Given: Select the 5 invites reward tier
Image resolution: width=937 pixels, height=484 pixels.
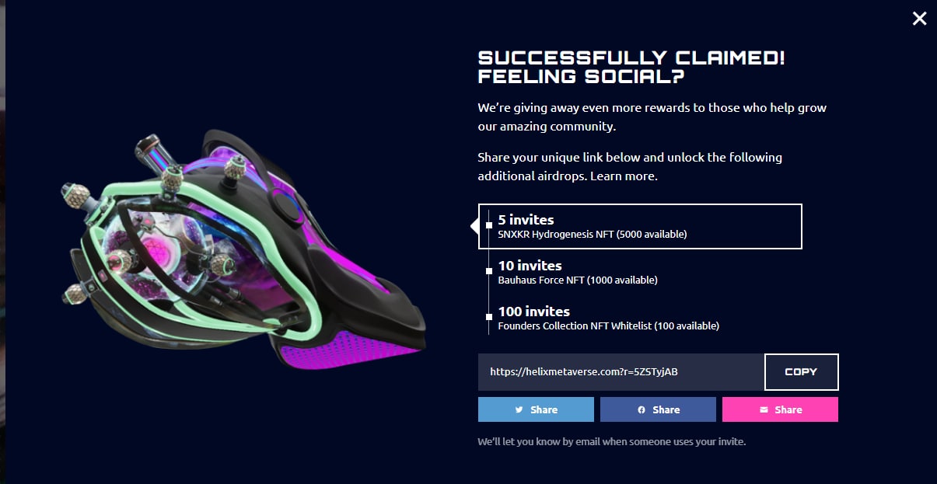Looking at the screenshot, I should (x=640, y=226).
